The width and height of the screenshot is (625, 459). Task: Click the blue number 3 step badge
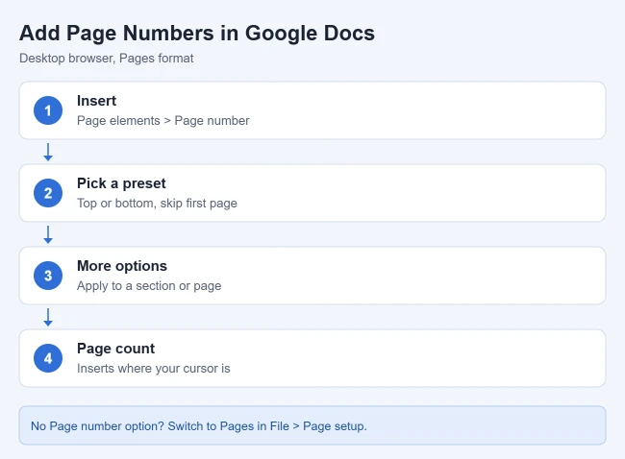[48, 276]
